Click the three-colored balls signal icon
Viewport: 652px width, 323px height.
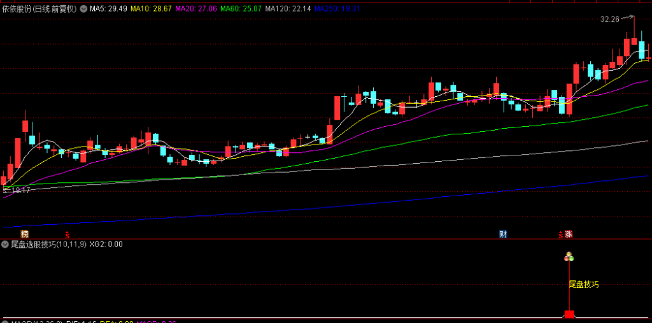(569, 257)
